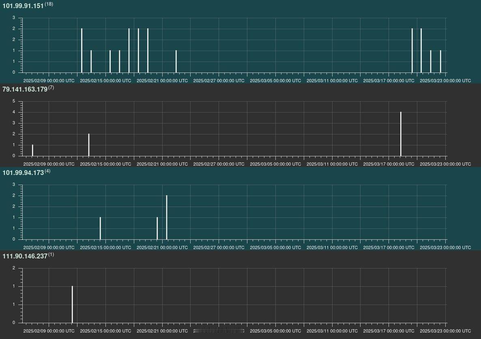Click 2025/03/05 axis label under 79.141.163.179 chart
Viewport: 481px width, 339px height.
275,164
